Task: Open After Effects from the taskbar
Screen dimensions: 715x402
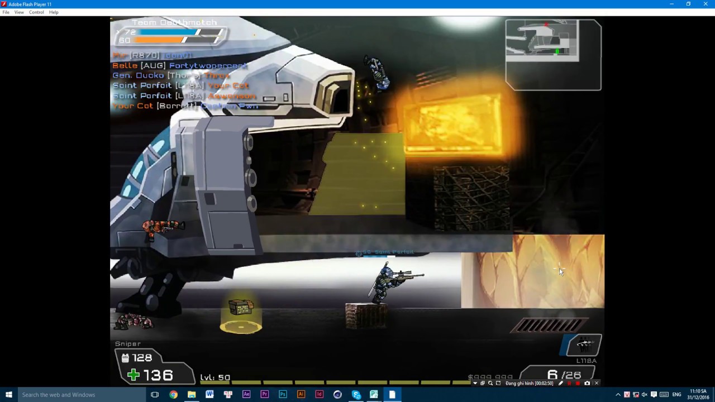Action: click(x=246, y=395)
